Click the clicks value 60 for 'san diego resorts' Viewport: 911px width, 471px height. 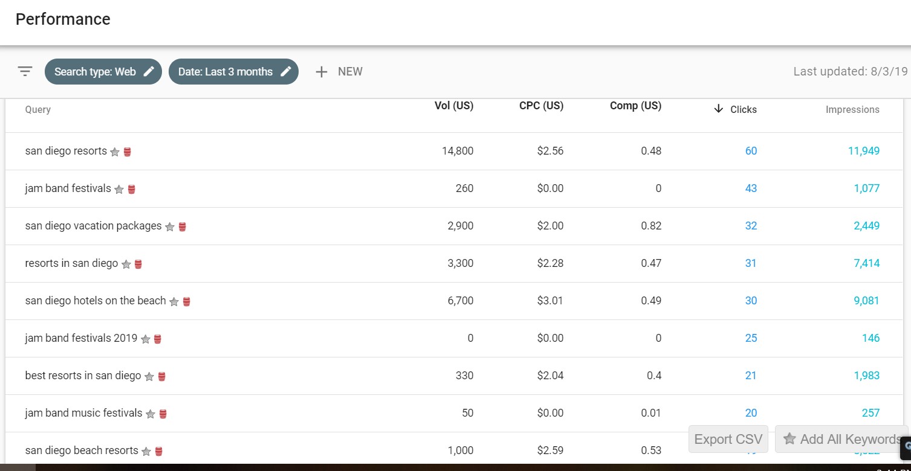pyautogui.click(x=751, y=151)
